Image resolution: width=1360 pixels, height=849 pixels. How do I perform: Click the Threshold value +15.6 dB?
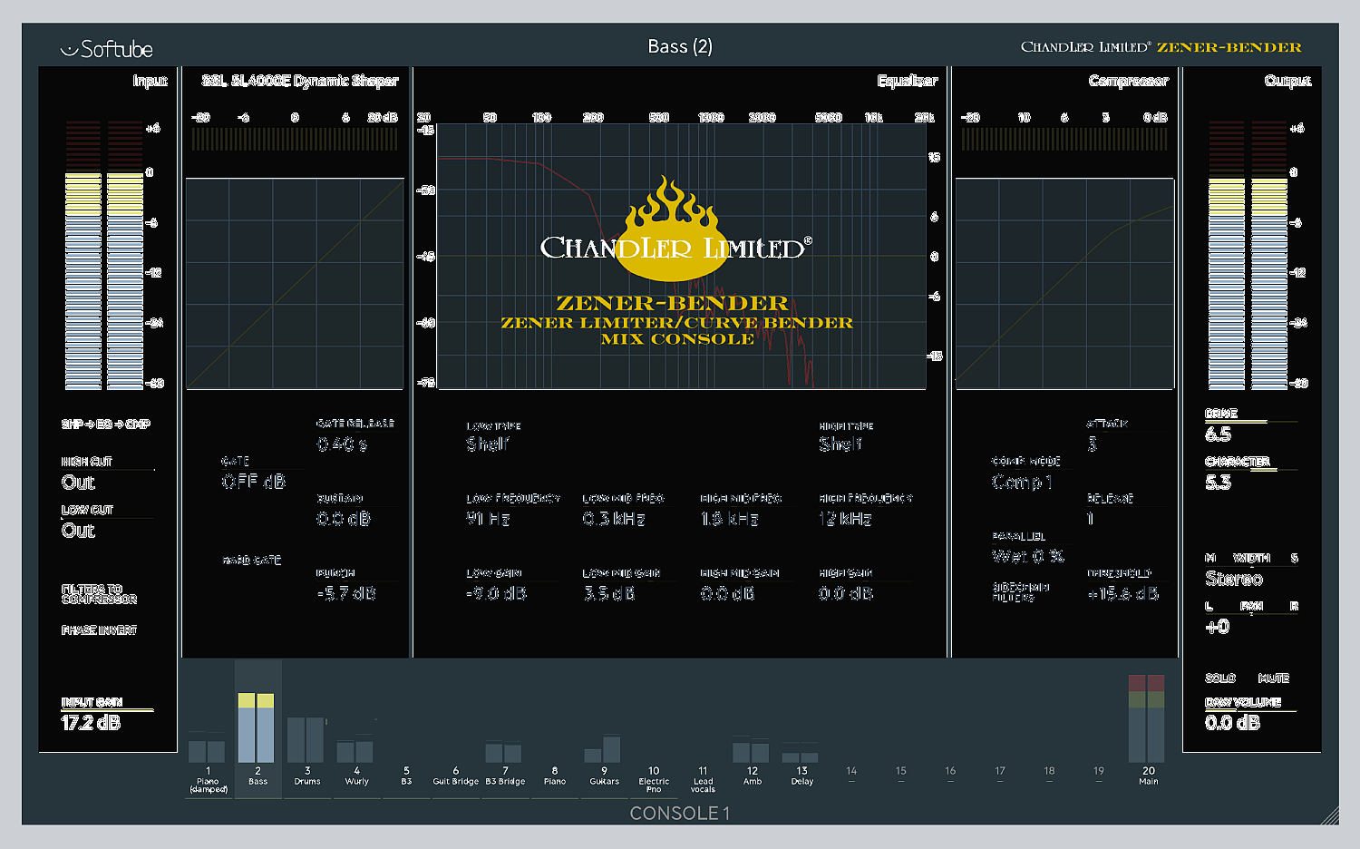point(1123,594)
